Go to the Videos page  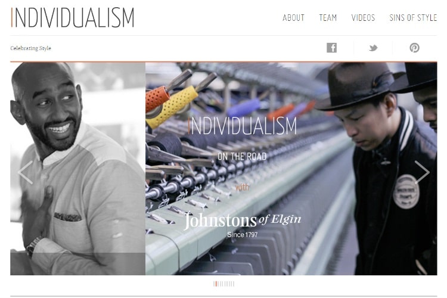363,18
